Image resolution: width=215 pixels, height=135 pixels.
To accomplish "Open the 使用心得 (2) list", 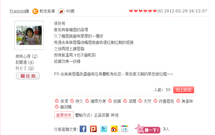I will coord(27,56).
